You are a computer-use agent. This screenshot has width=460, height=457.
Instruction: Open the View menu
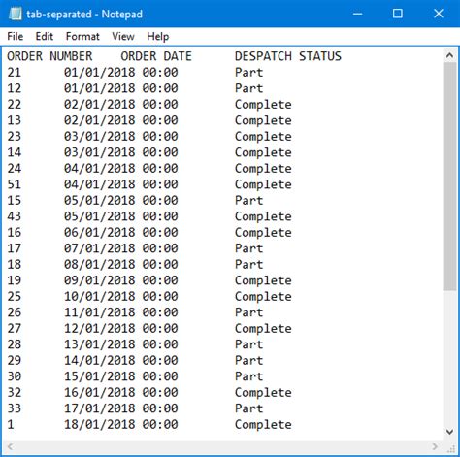[x=123, y=36]
